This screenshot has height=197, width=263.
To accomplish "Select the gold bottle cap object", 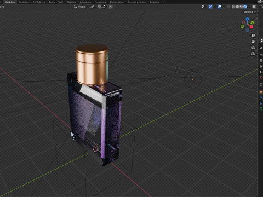I will 92,64.
